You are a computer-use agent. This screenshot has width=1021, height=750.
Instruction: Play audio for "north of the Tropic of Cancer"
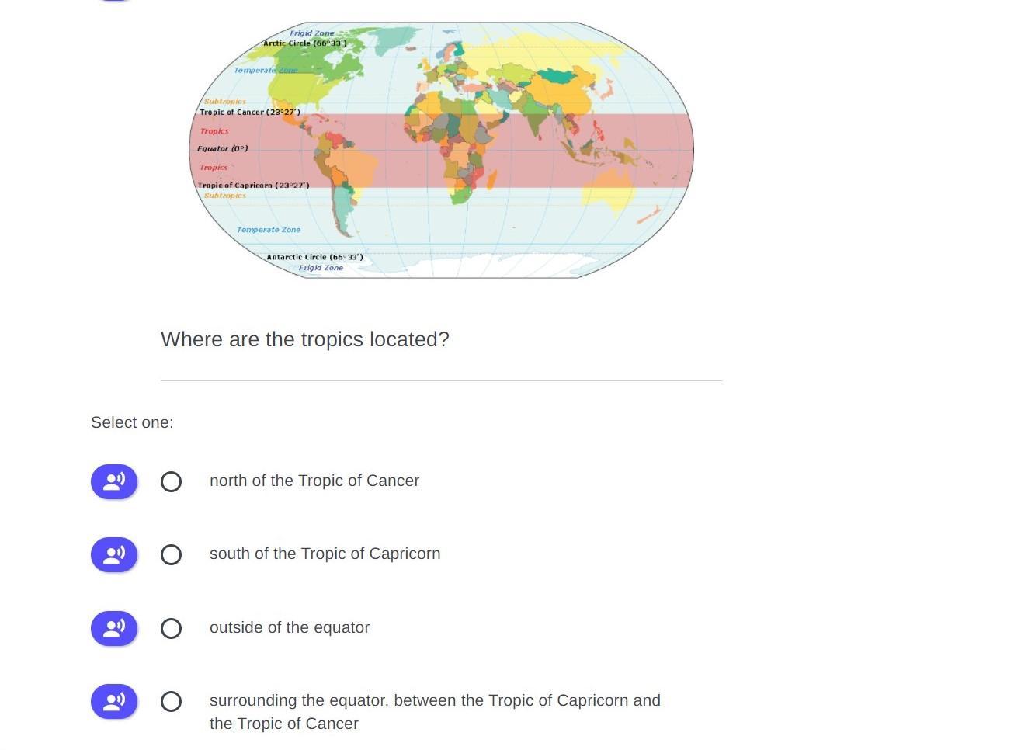click(x=114, y=481)
